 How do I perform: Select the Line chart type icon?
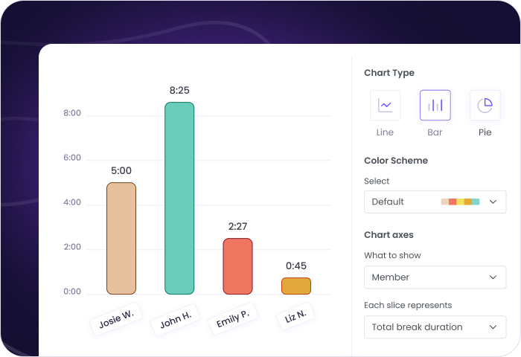385,105
